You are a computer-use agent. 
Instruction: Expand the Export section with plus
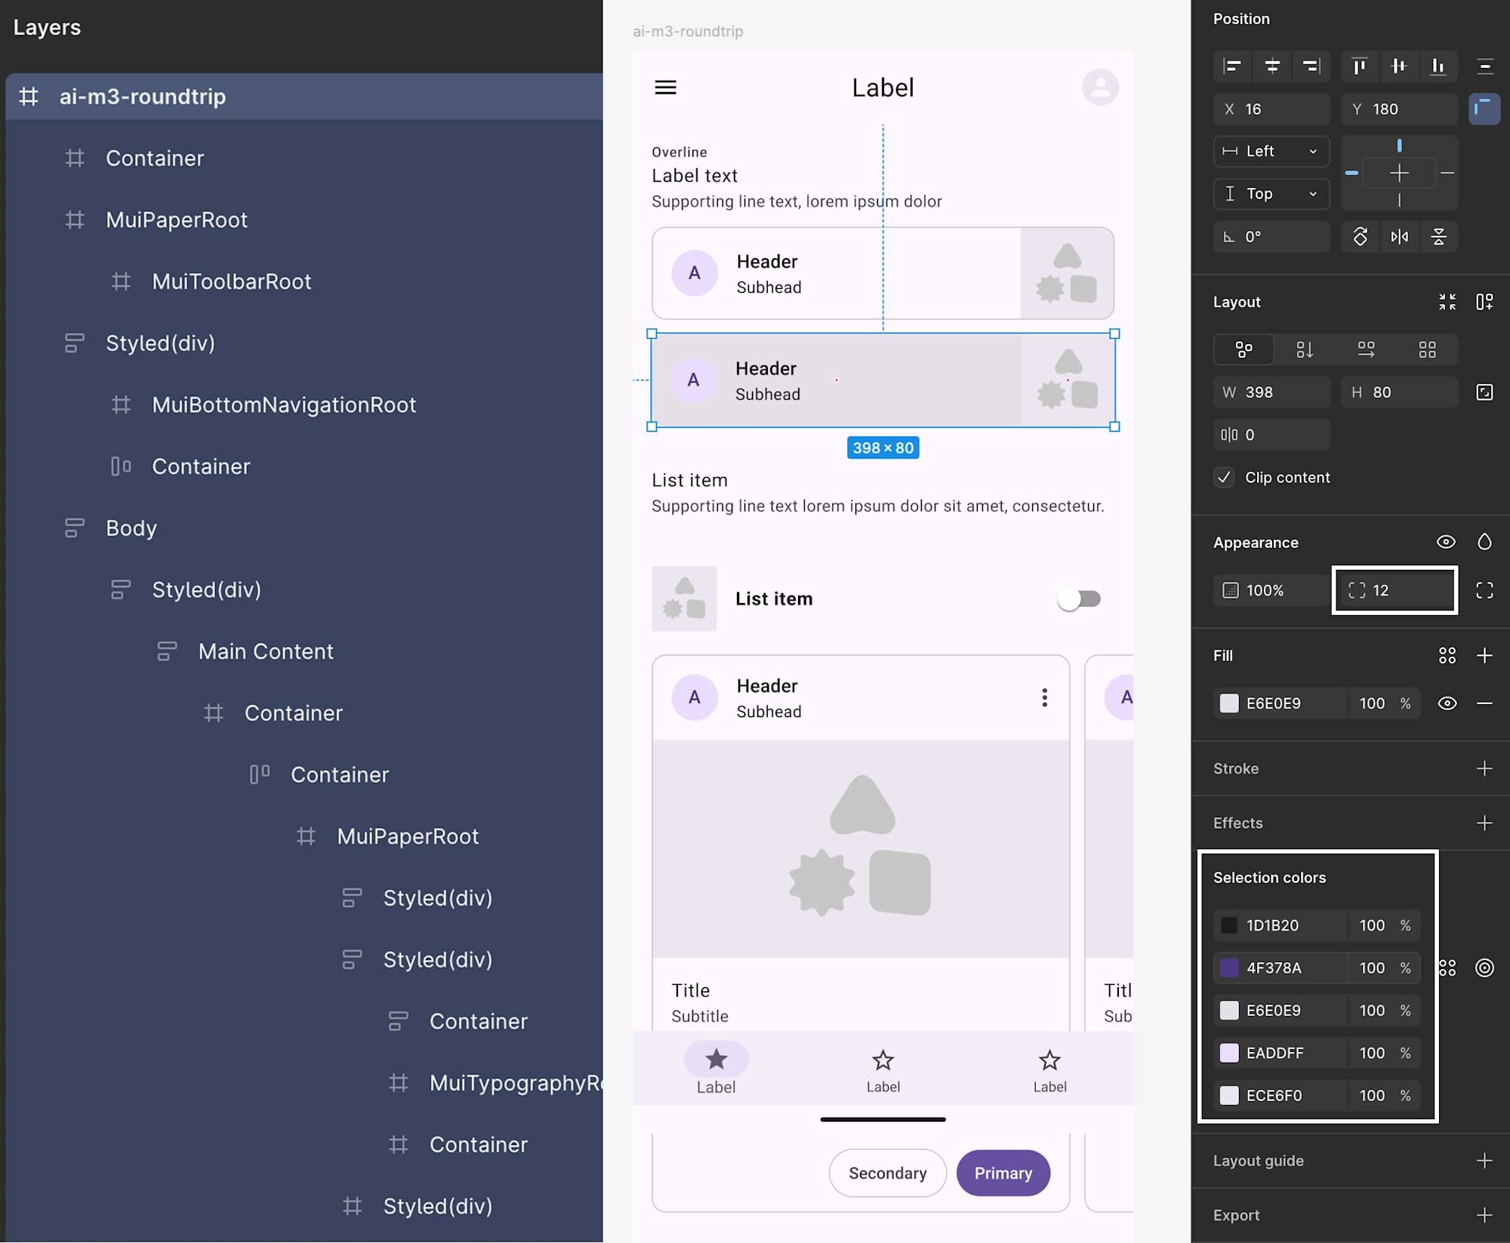(1484, 1215)
